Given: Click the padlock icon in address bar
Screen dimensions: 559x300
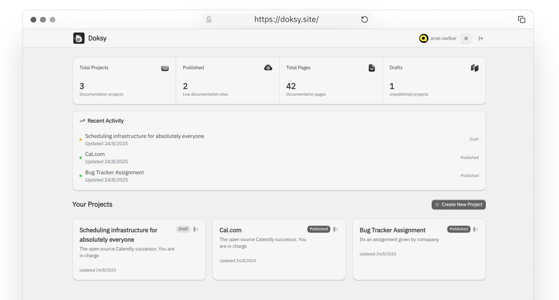Looking at the screenshot, I should click(x=209, y=19).
